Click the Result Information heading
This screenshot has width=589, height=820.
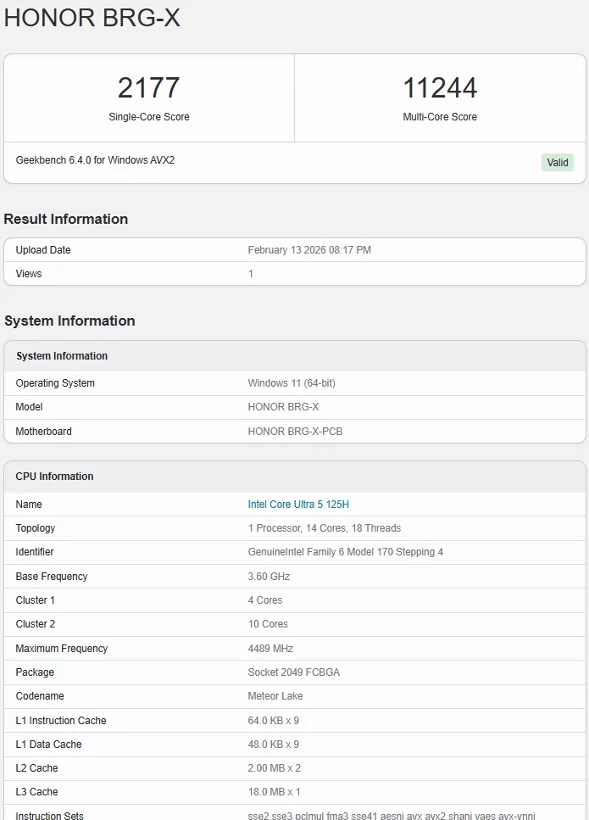pos(66,219)
